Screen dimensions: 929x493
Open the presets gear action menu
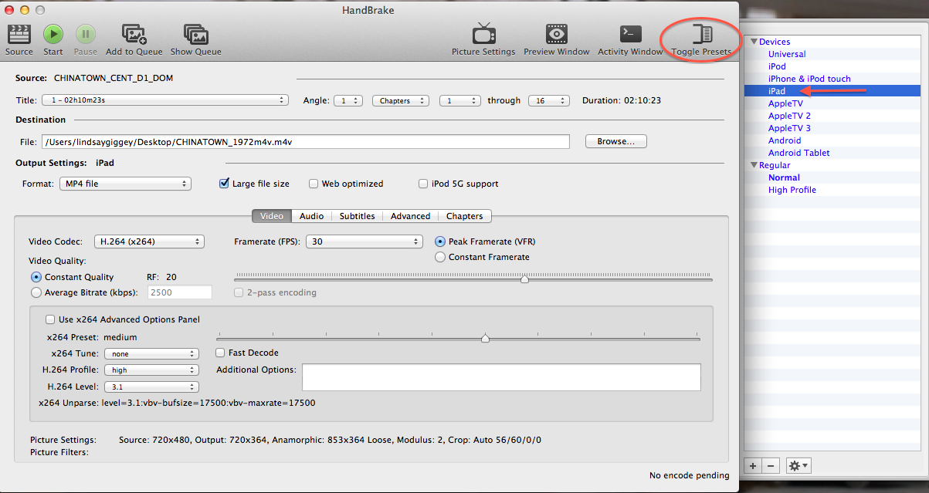click(798, 466)
